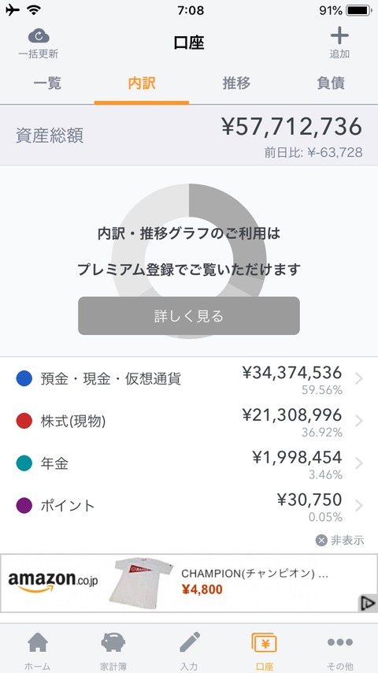Screen dimensions: 378x673
Task: Click the 詳しく見る button
Action: point(189,316)
